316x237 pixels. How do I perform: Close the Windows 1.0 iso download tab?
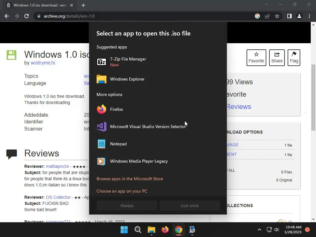pyautogui.click(x=72, y=5)
